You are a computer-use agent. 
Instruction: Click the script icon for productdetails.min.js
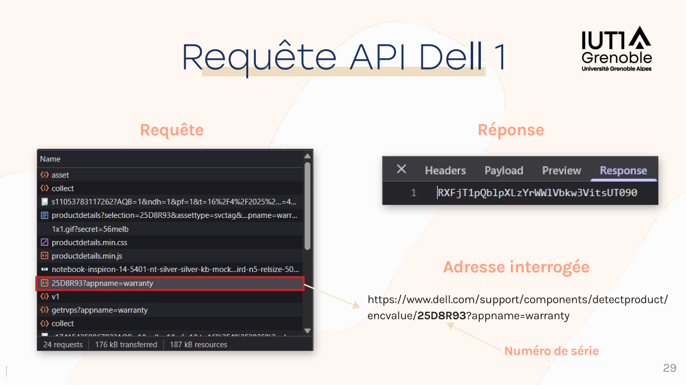point(45,256)
